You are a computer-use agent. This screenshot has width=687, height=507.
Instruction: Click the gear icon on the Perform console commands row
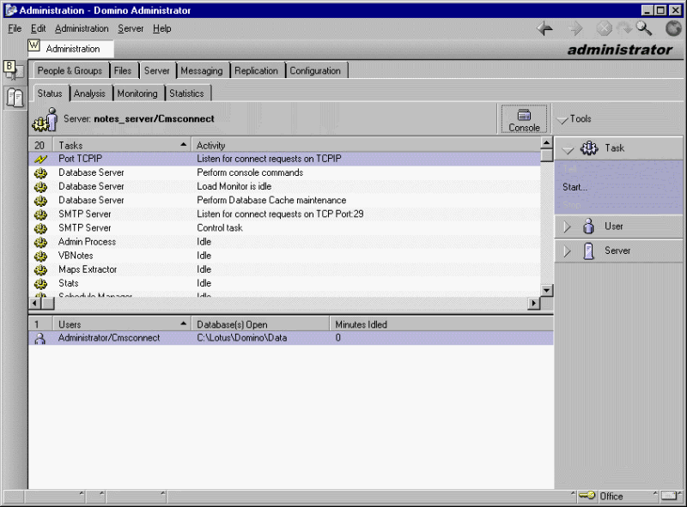point(40,173)
